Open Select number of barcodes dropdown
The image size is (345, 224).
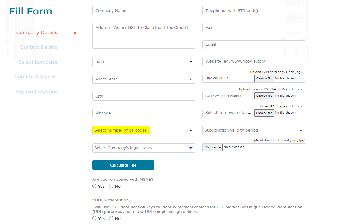(144, 130)
